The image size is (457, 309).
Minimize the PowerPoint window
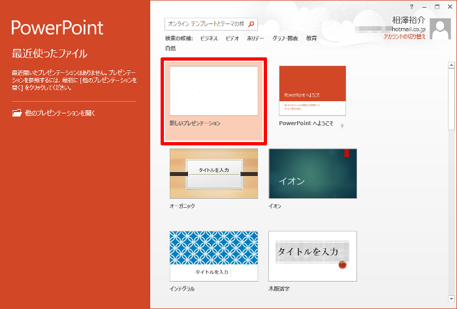click(424, 7)
